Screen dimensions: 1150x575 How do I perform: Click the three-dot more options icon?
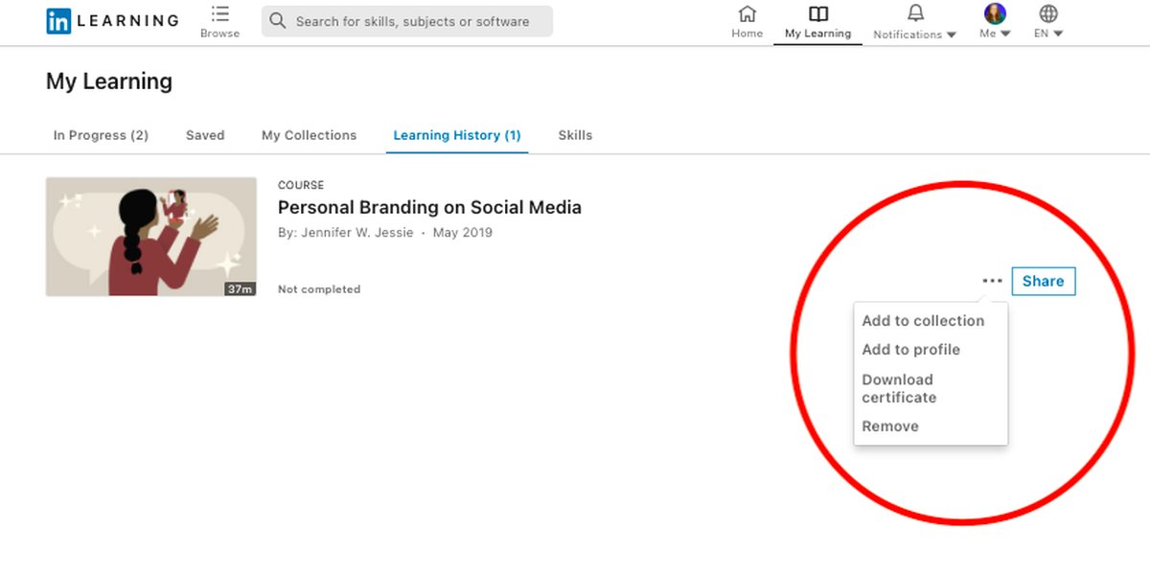(992, 281)
